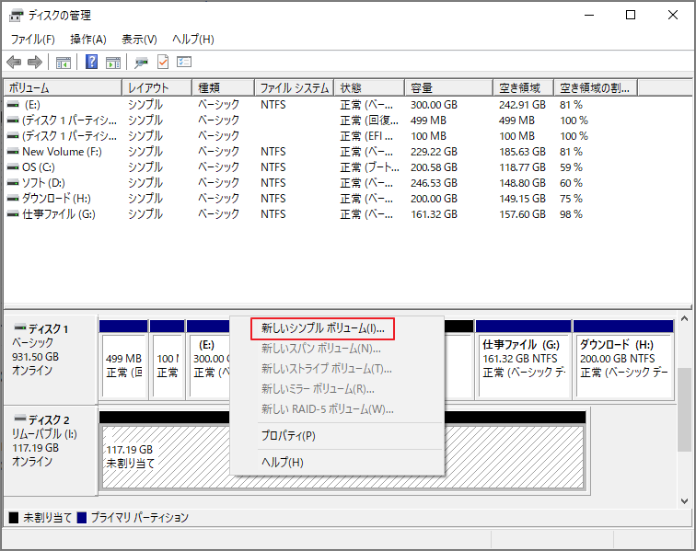This screenshot has height=551, width=696.
Task: Select the 100 MB partition block on Disk 1
Action: 168,359
